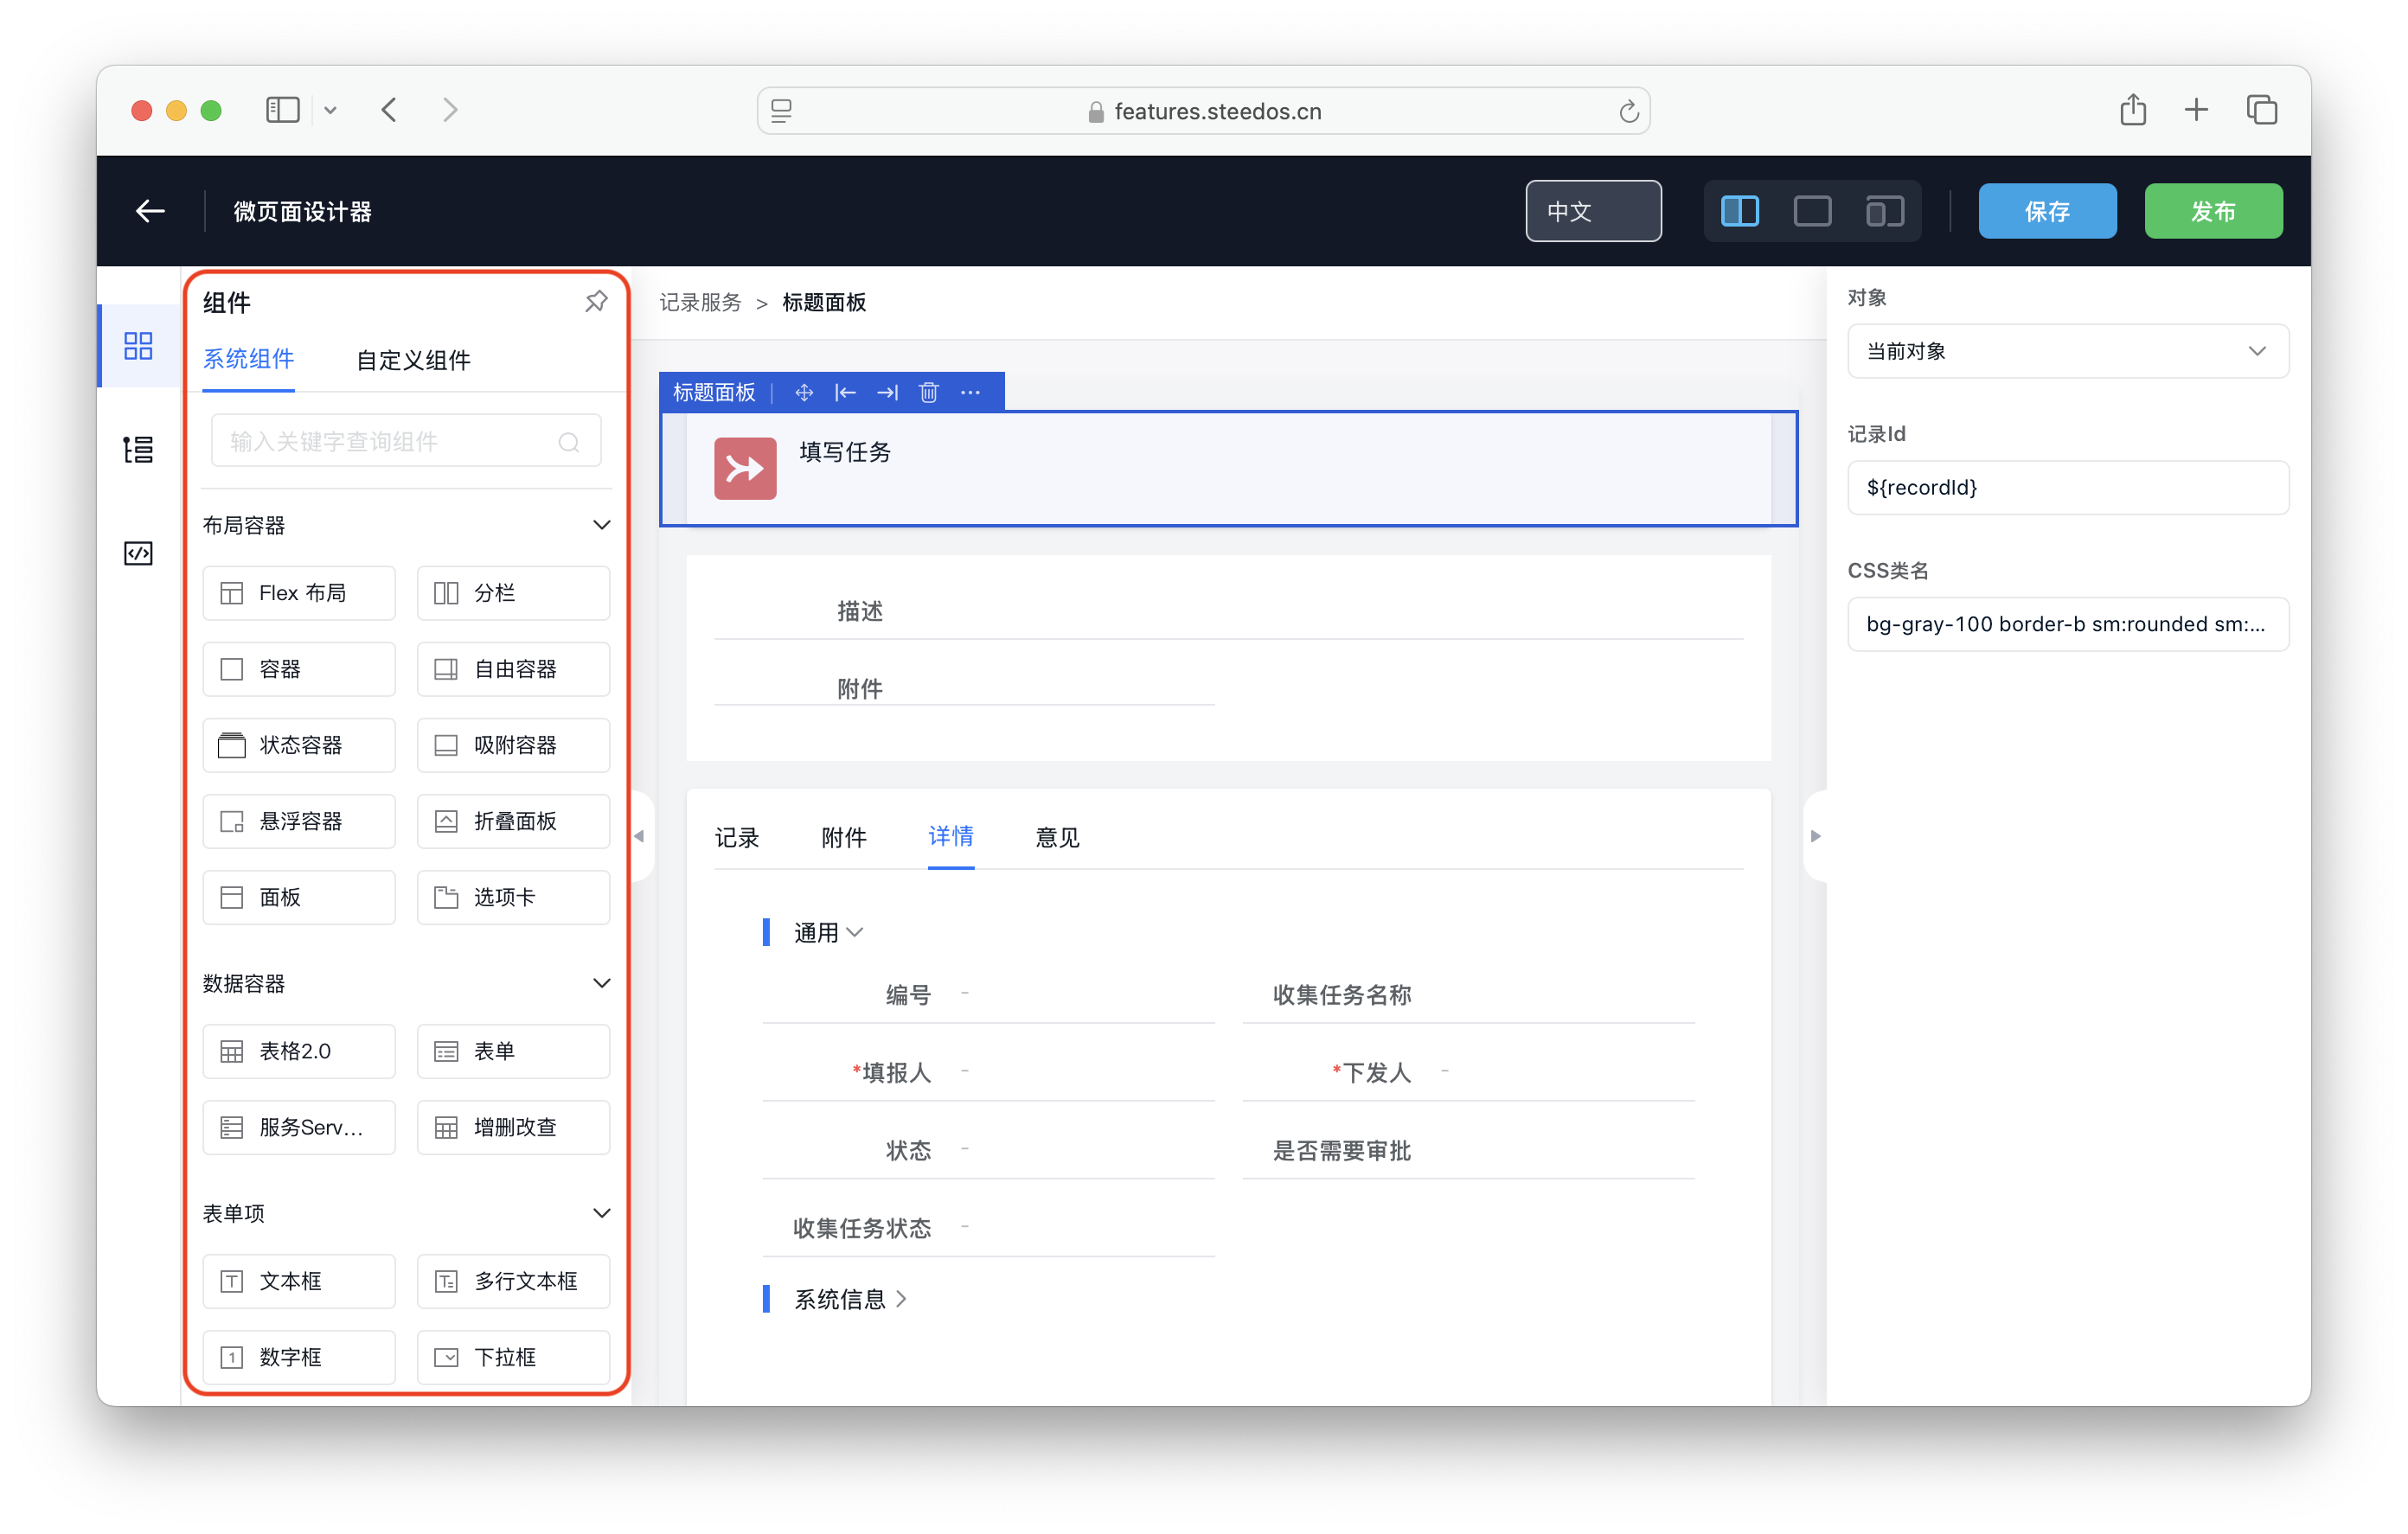
Task: Switch to PC preview layout icon
Action: [x=1739, y=211]
